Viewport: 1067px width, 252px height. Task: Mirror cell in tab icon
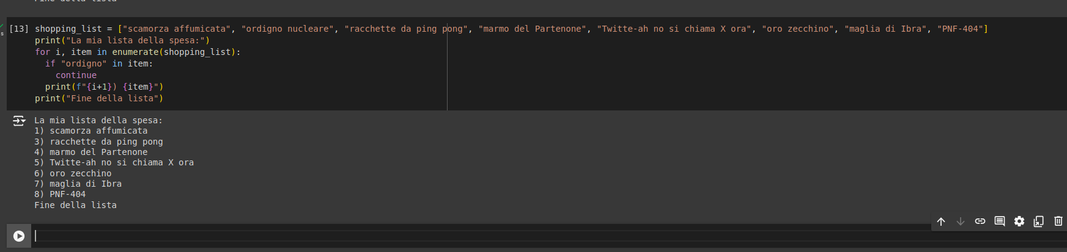tap(1039, 221)
